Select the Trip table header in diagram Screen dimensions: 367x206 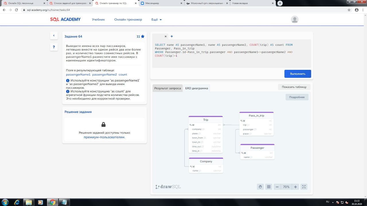(x=206, y=120)
